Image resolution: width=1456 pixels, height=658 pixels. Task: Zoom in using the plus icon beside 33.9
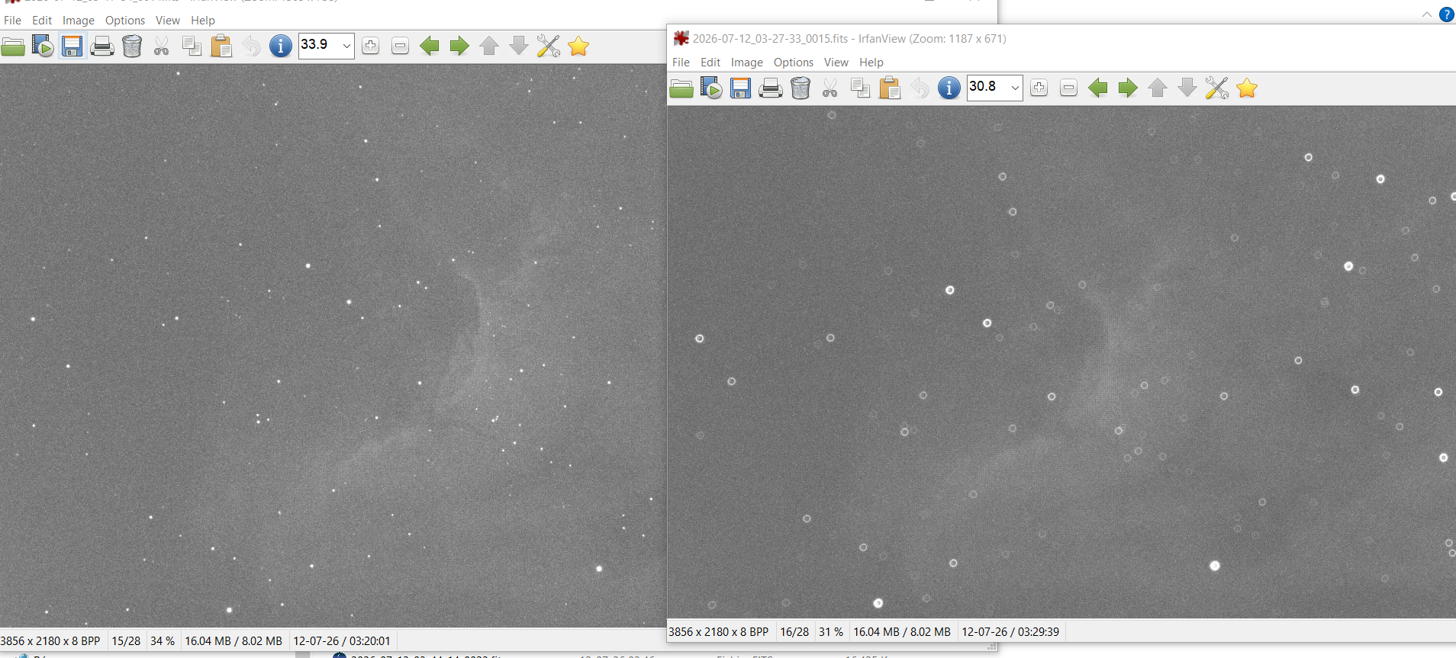[371, 47]
